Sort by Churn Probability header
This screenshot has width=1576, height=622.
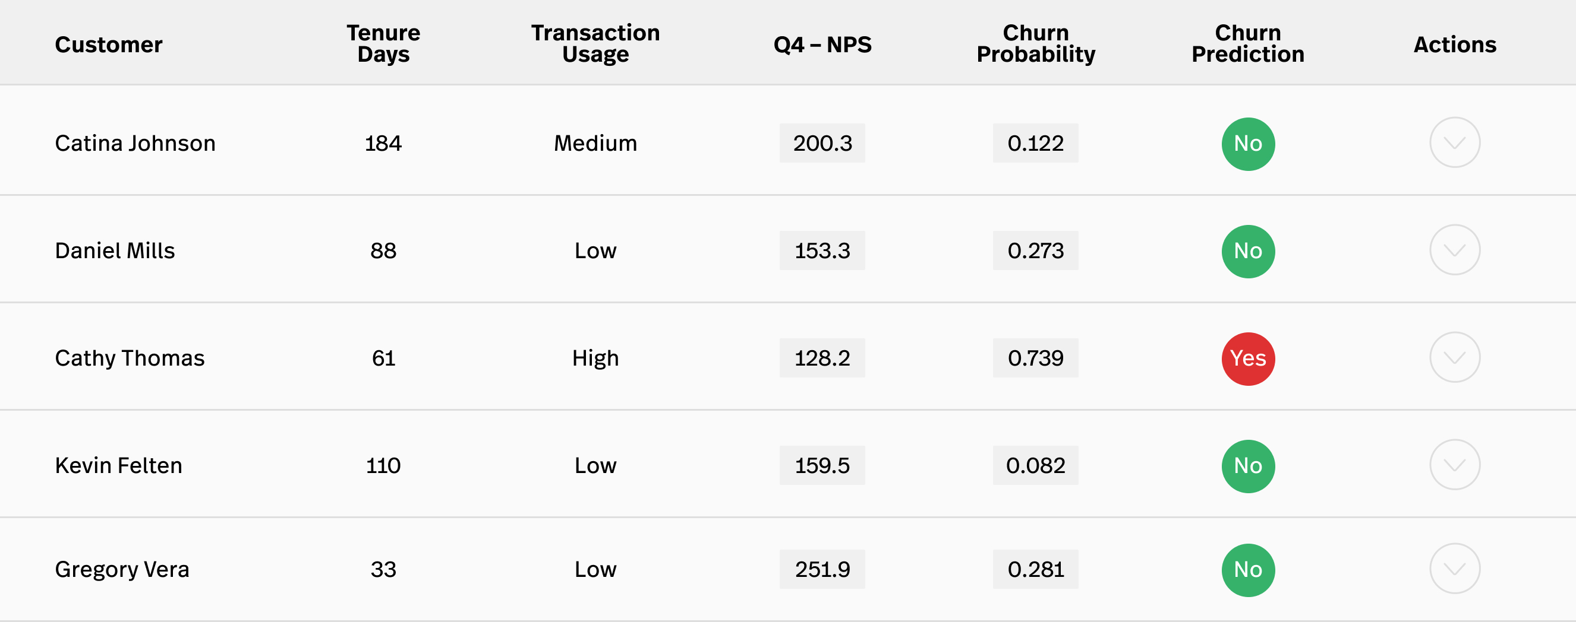(x=1036, y=43)
